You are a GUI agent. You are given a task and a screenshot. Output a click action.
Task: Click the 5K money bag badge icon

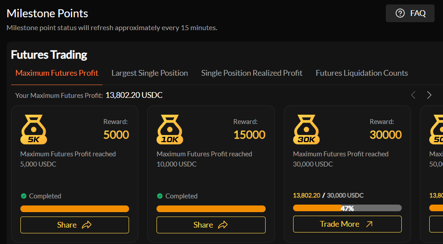point(34,129)
